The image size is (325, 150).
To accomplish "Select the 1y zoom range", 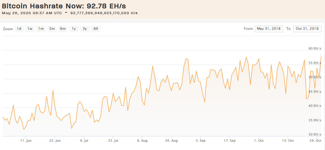I will tap(74, 29).
